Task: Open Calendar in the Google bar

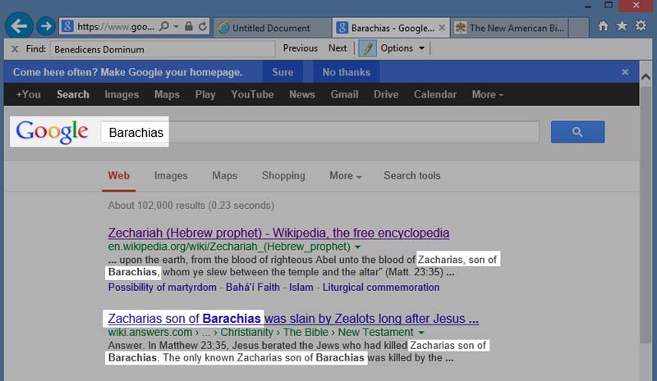Action: (x=435, y=94)
